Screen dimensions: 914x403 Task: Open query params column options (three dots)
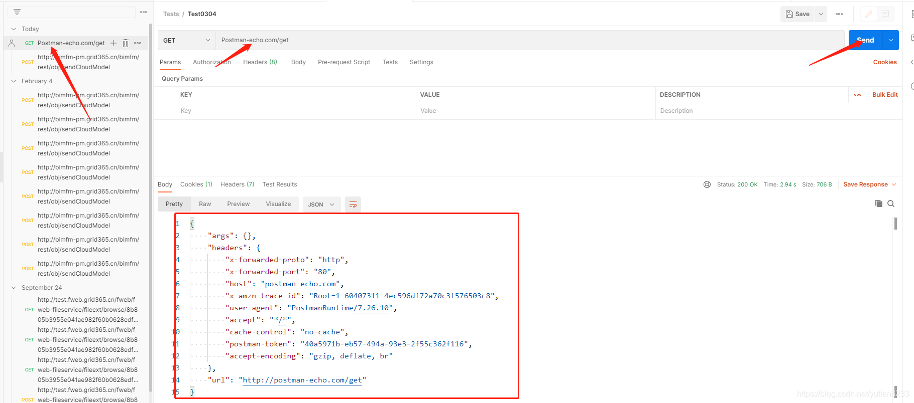[x=858, y=95]
